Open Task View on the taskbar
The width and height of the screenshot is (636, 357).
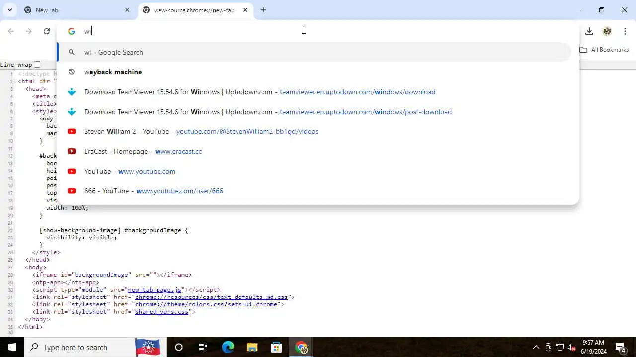[203, 347]
